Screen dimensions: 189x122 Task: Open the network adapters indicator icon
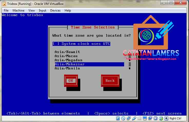tap(129, 118)
